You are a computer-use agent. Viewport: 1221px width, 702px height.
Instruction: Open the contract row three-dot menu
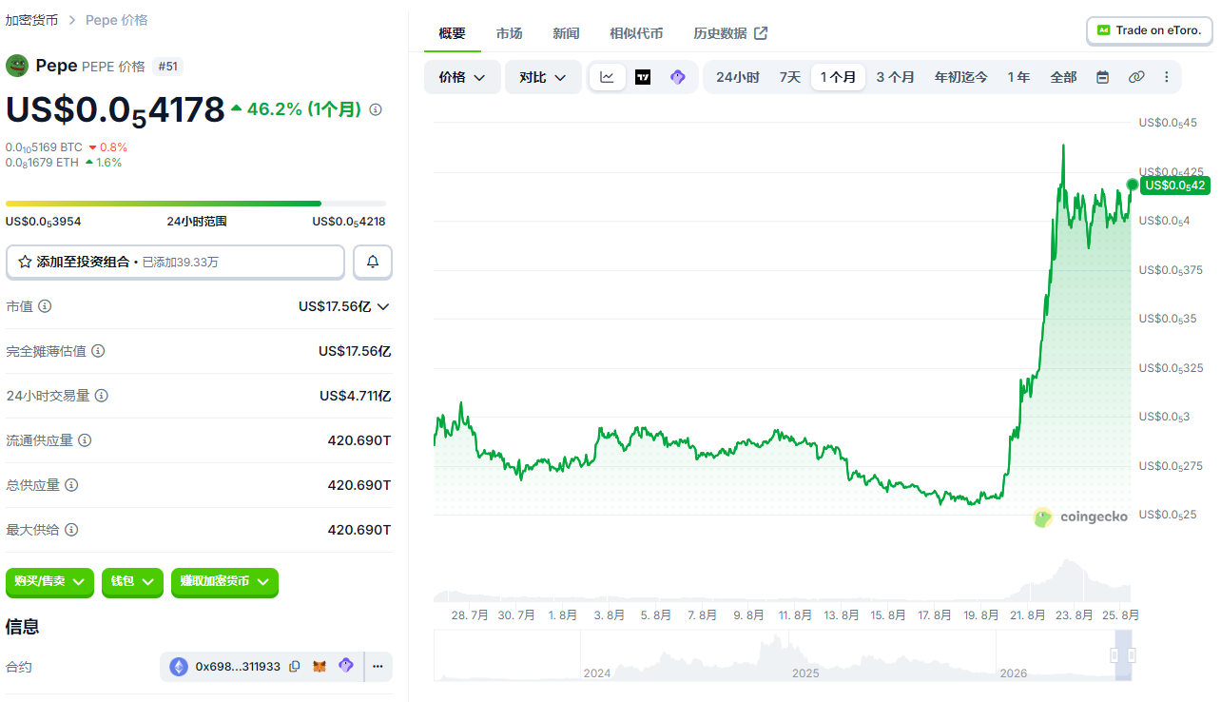[x=378, y=667]
